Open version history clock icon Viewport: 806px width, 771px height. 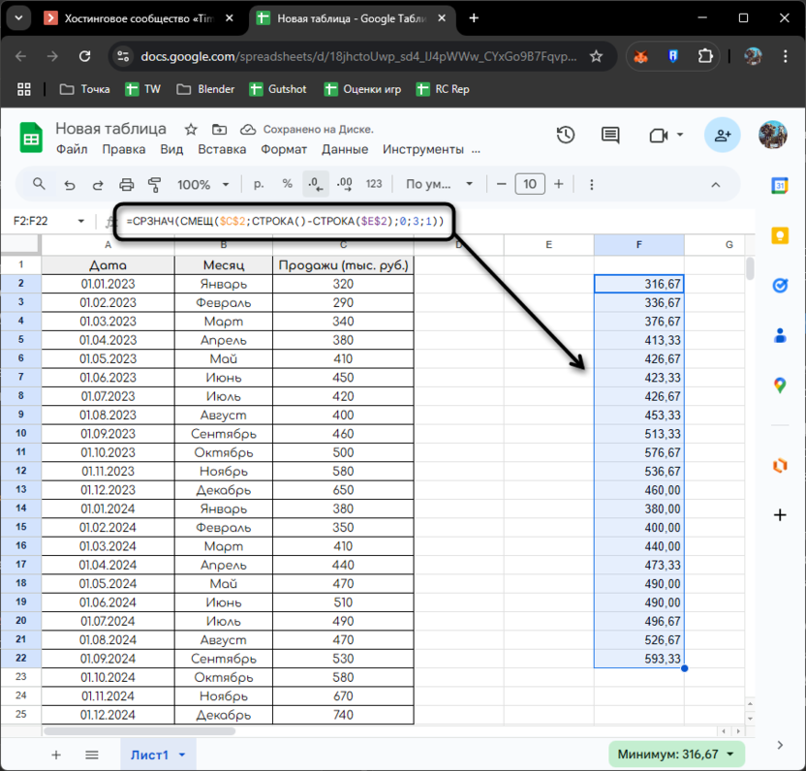click(566, 136)
